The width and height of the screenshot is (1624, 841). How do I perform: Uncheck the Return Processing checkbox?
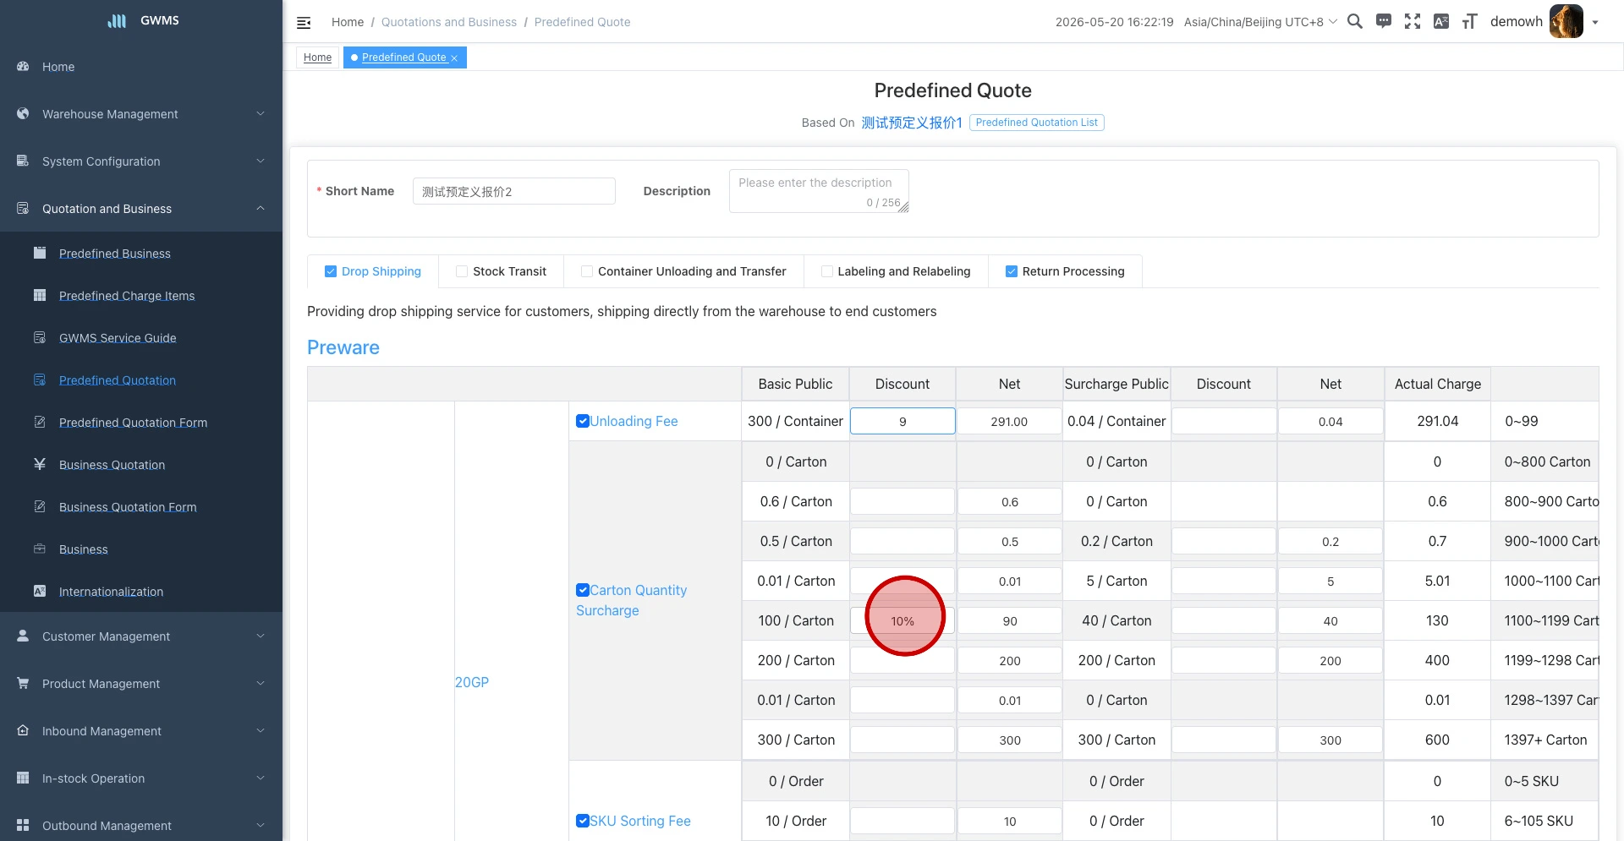(x=1012, y=271)
